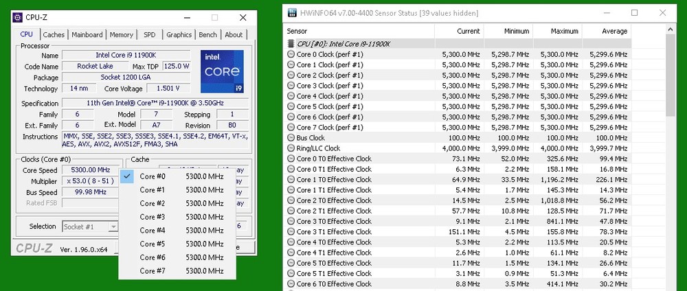Open the Bench tab
Viewport: 687px width, 291px height.
[x=207, y=34]
